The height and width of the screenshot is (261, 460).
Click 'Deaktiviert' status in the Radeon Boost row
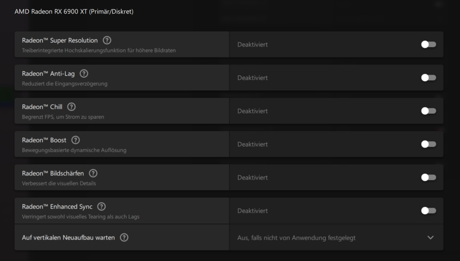pos(253,144)
